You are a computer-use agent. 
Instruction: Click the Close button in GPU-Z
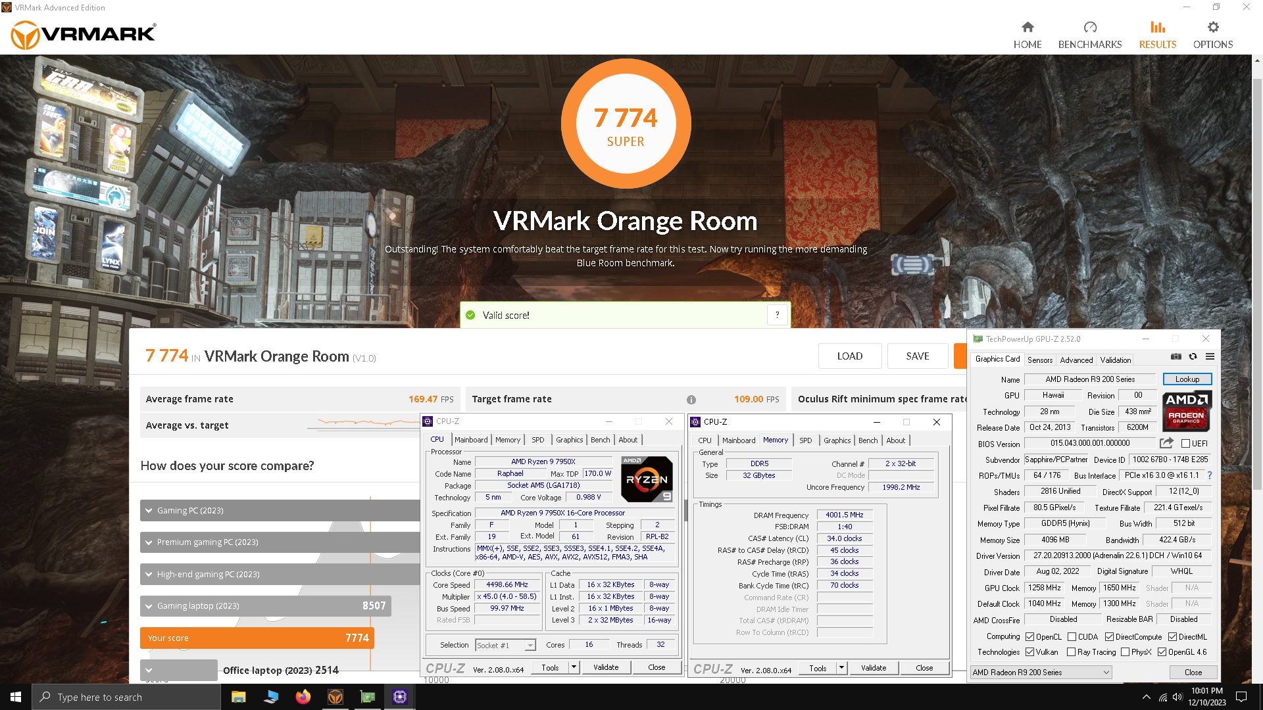(1193, 673)
